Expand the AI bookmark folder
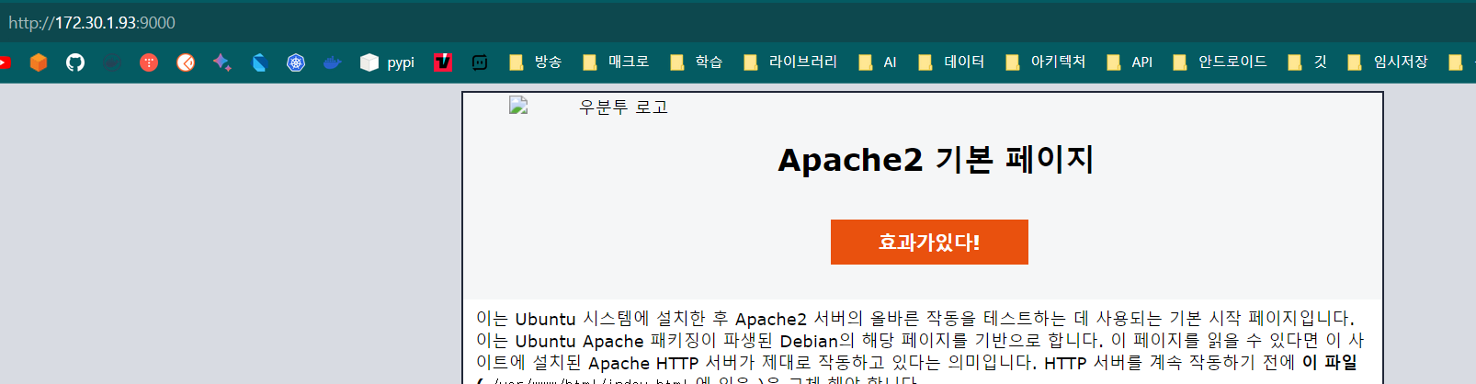Image resolution: width=1476 pixels, height=384 pixels. pos(878,62)
